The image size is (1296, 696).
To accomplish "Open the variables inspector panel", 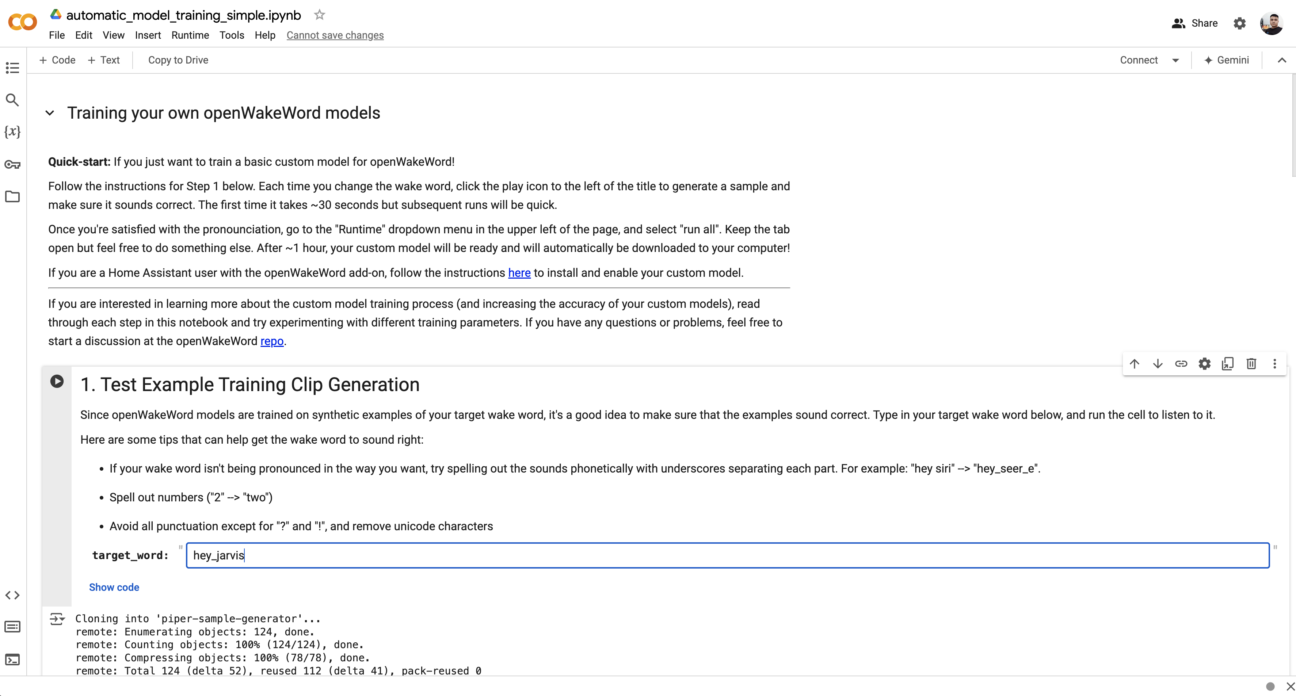I will tap(12, 132).
